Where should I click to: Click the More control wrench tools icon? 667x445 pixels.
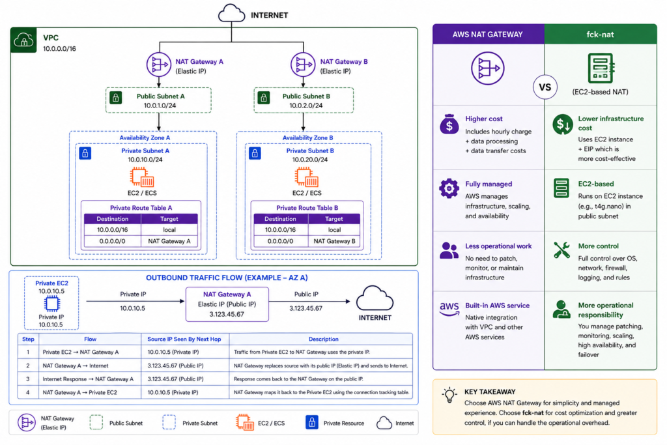(x=562, y=250)
